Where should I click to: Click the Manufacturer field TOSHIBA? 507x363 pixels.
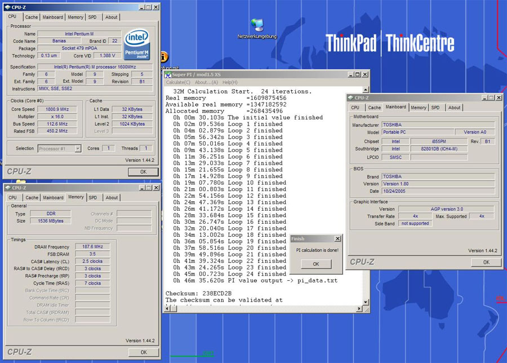438,125
